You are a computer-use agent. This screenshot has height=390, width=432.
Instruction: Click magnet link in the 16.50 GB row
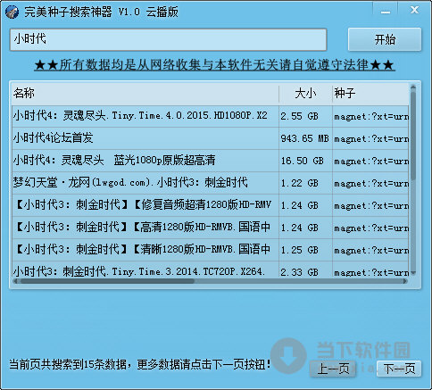click(370, 162)
